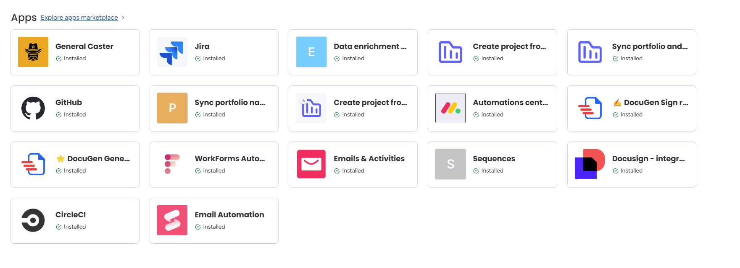This screenshot has height=268, width=740.
Task: Open the Jira app title
Action: [202, 46]
